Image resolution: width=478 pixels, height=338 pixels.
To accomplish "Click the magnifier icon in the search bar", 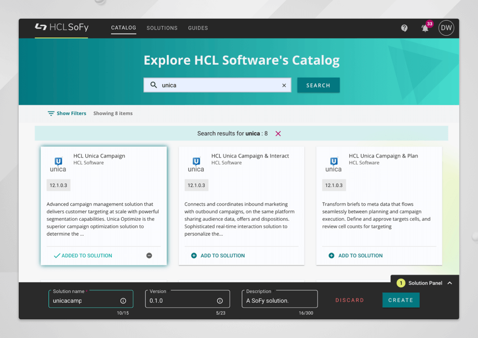I will 153,85.
